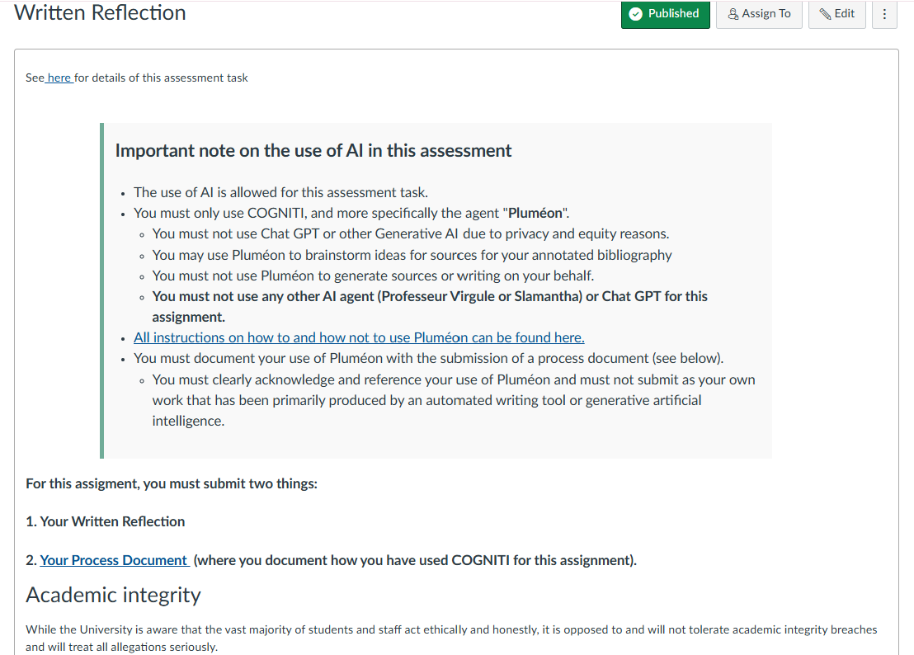Click "1. Your Written Reflection" list item
Viewport: 914px width, 655px height.
(x=106, y=521)
